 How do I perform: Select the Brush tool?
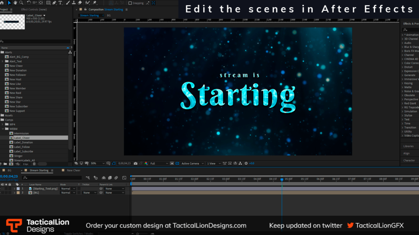click(68, 3)
